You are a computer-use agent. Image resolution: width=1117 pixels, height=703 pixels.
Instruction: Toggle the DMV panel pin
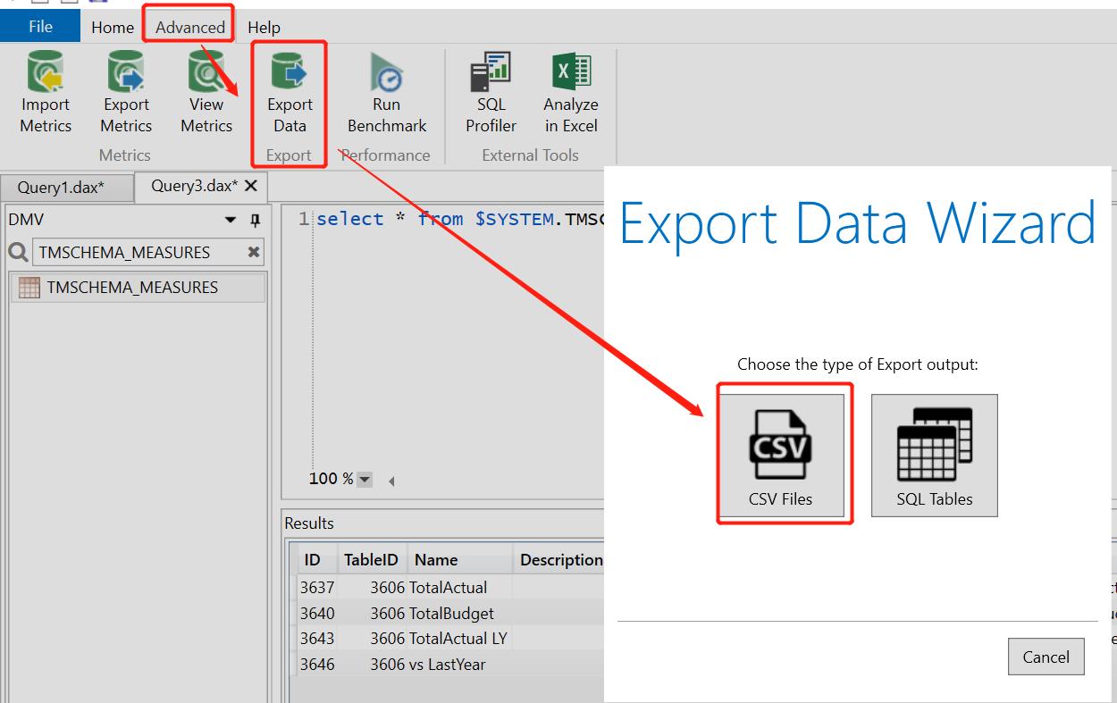tap(256, 219)
